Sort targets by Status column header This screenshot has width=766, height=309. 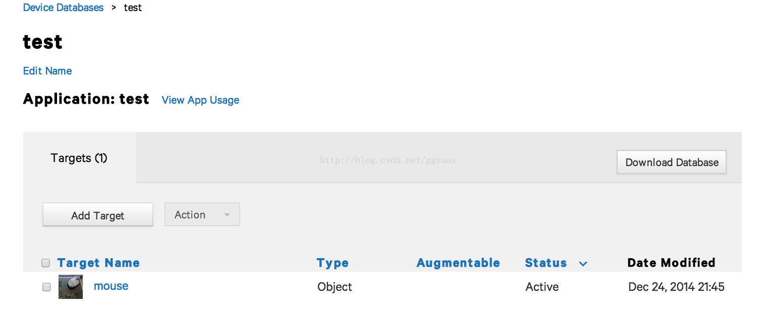pyautogui.click(x=546, y=263)
